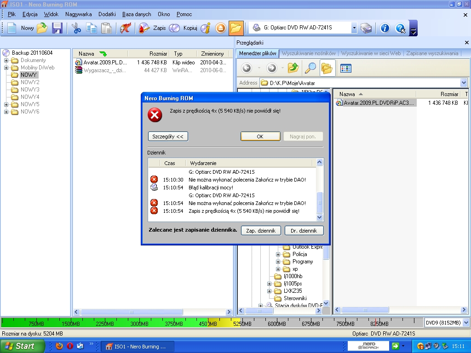Select Backup 20110604 disc root
The image size is (471, 353).
(x=32, y=53)
